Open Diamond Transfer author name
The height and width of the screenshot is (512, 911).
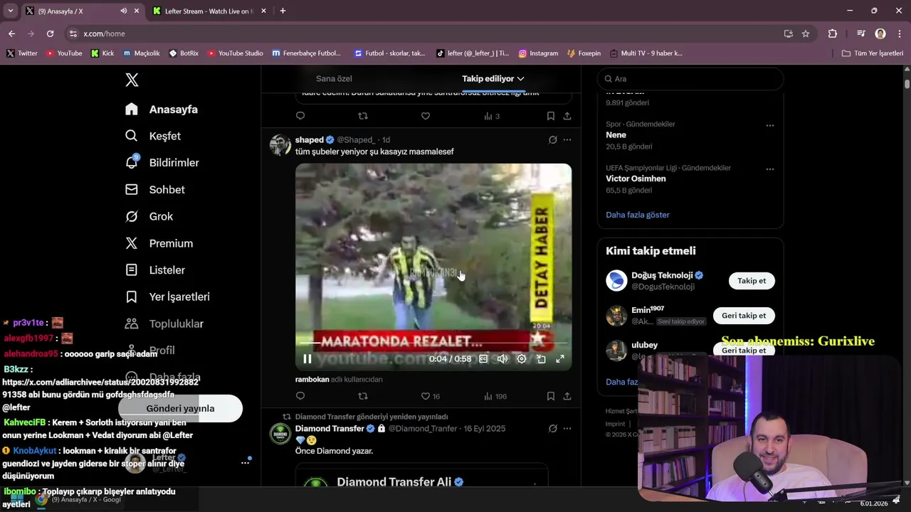(x=330, y=429)
